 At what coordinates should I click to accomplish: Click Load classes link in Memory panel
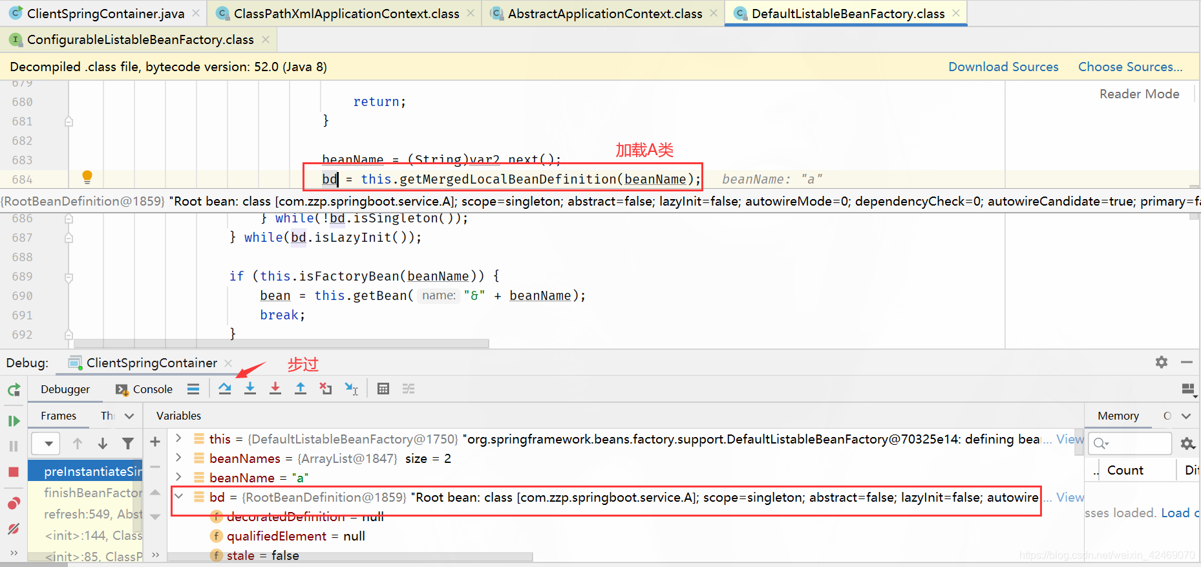(1180, 513)
